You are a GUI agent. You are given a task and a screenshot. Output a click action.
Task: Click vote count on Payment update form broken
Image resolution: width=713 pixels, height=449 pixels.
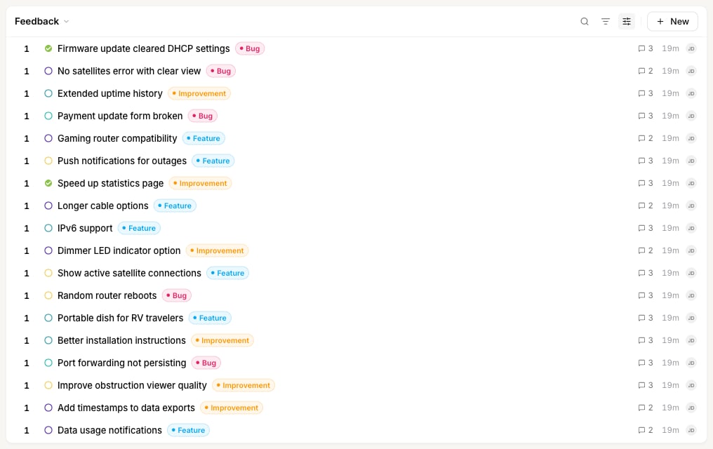click(x=27, y=116)
